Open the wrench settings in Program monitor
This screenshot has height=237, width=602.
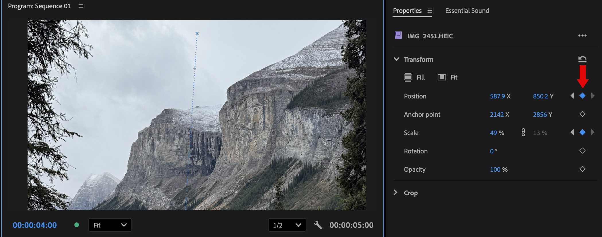coord(318,225)
